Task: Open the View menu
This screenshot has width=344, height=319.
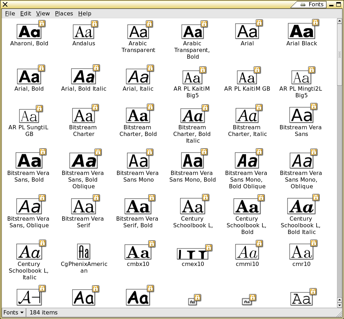Action: pyautogui.click(x=43, y=14)
